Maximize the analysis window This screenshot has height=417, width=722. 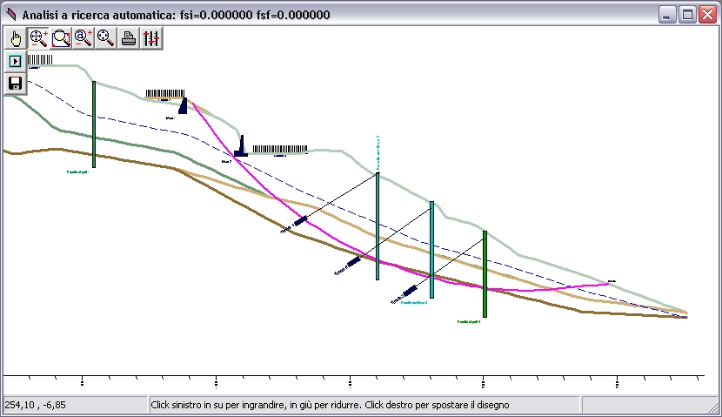[x=687, y=15]
